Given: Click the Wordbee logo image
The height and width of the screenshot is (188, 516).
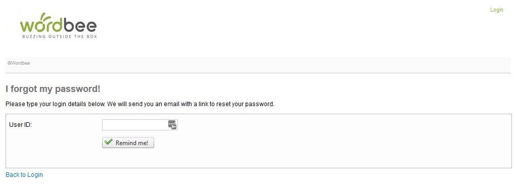Looking at the screenshot, I should tap(58, 26).
